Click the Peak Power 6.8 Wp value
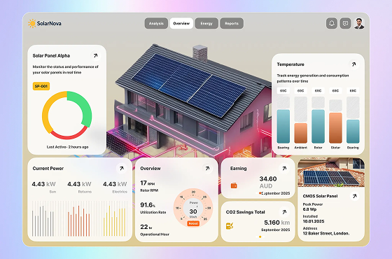Image resolution: width=392 pixels, height=259 pixels. pos(309,209)
